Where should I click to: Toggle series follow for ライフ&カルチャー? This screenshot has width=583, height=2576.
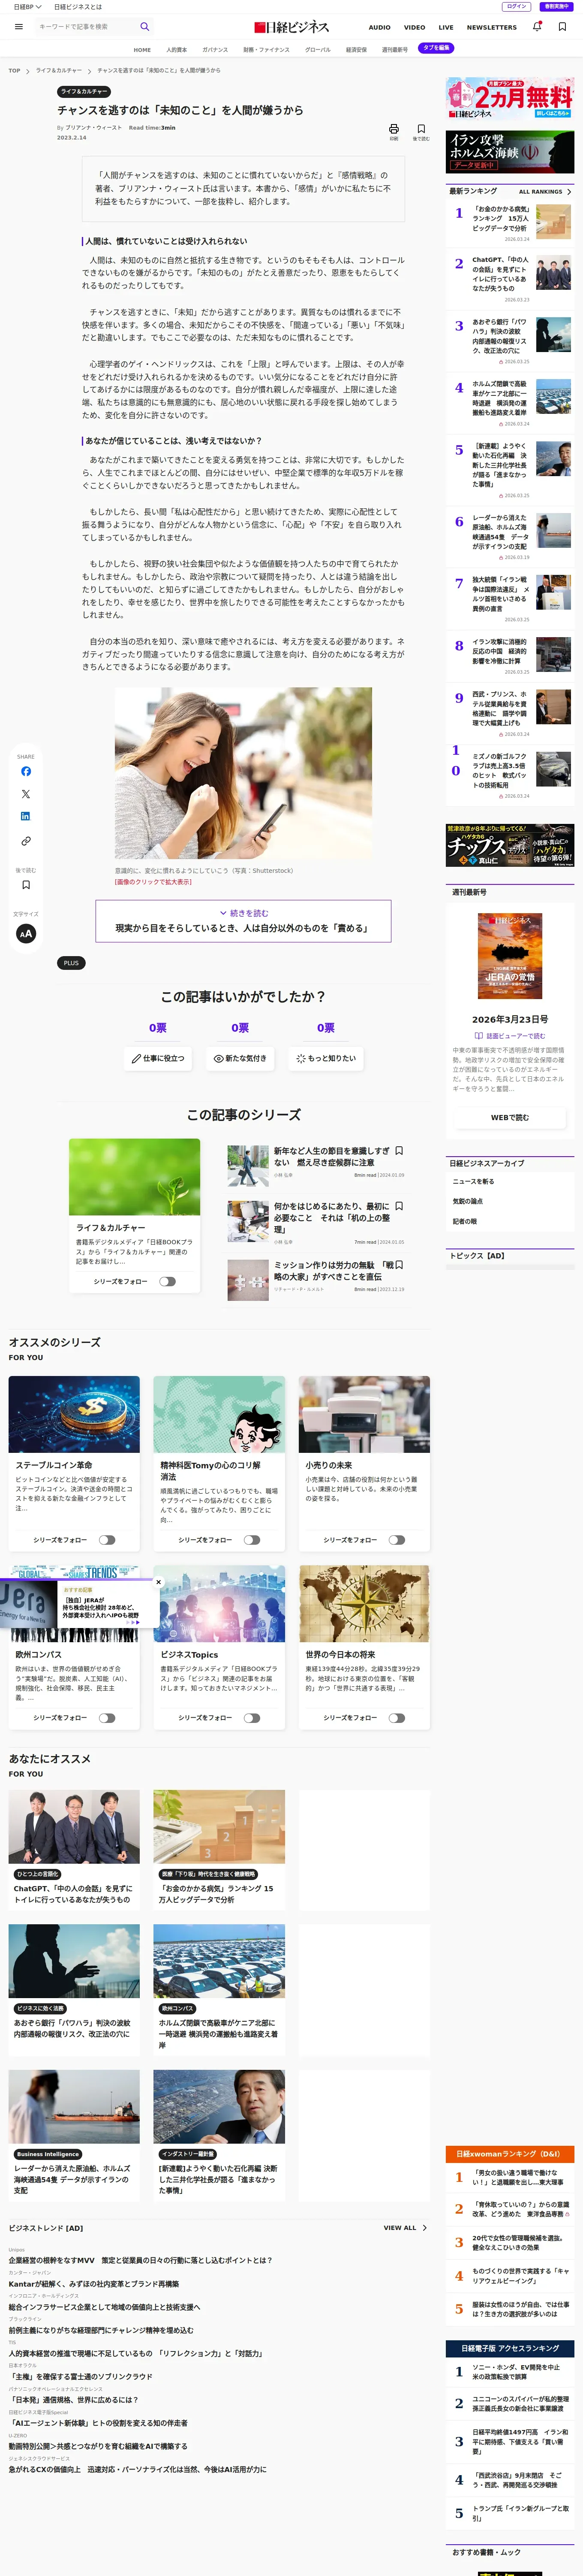168,1281
